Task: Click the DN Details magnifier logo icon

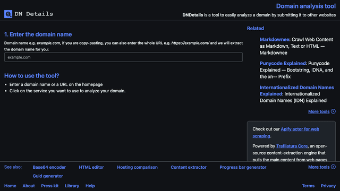Action: (8, 14)
